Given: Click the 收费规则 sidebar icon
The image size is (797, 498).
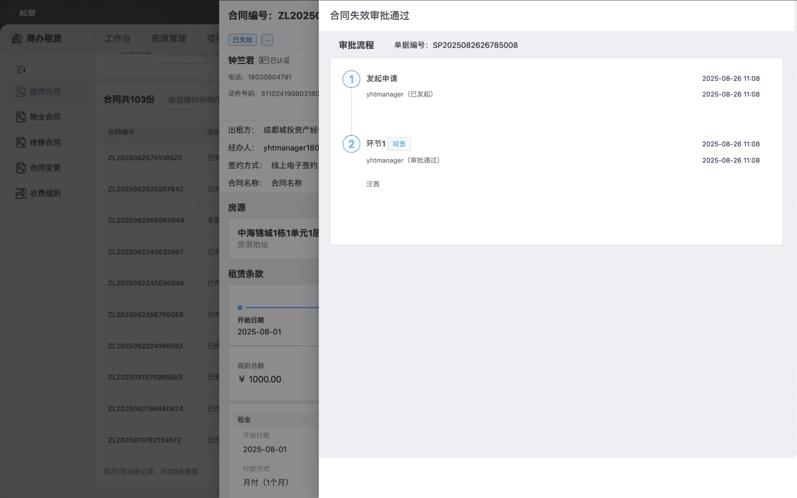Looking at the screenshot, I should click(21, 194).
